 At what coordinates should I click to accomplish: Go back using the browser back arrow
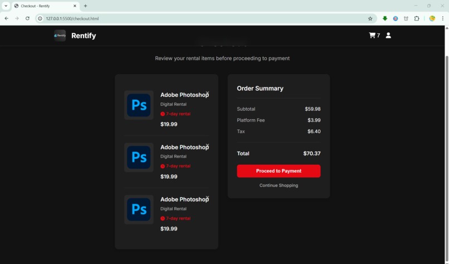[6, 18]
